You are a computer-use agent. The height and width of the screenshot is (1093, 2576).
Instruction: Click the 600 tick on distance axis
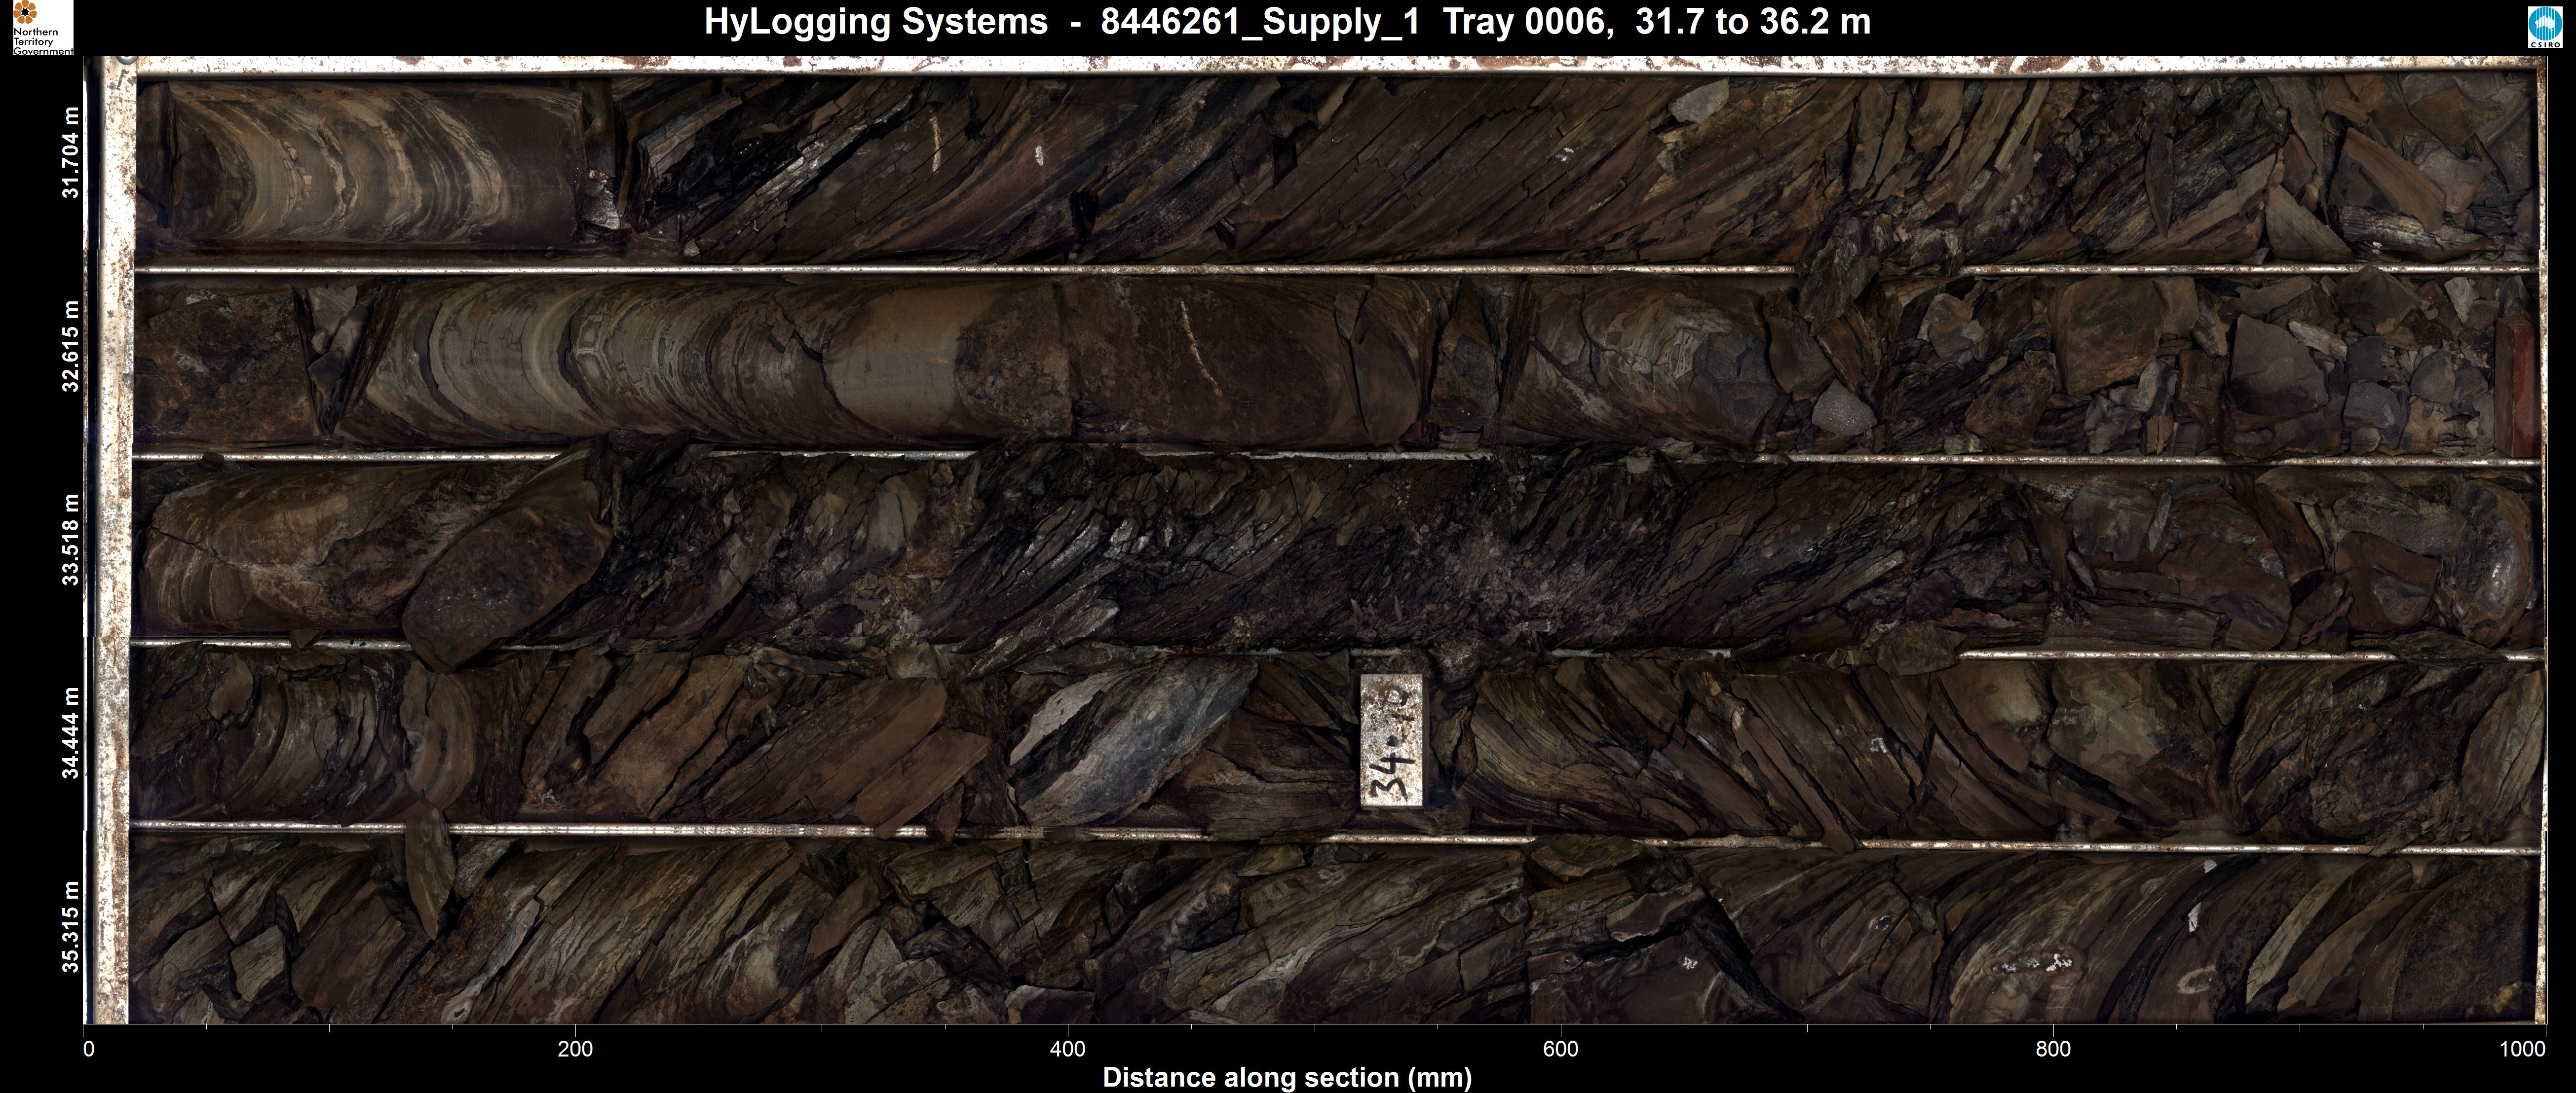tap(1560, 1049)
